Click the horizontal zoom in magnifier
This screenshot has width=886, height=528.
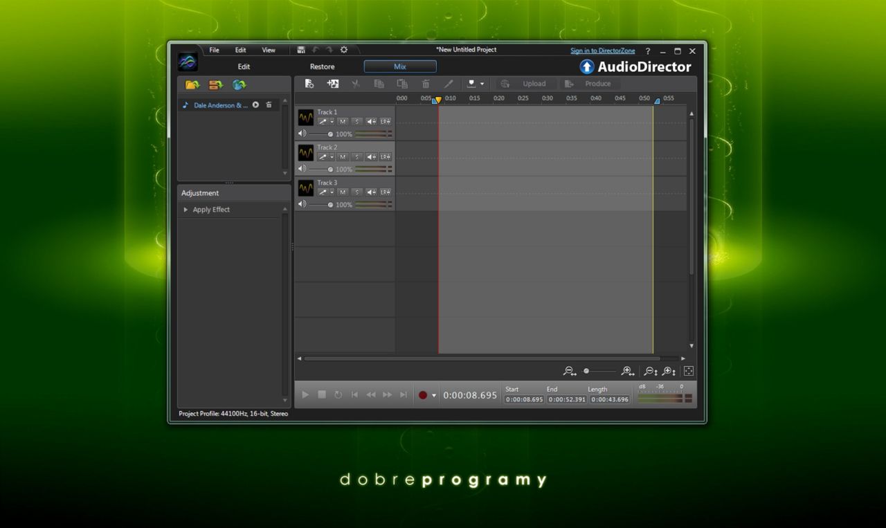[628, 372]
